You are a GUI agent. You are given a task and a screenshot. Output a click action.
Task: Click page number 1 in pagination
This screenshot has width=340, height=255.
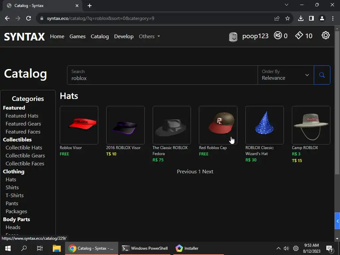coord(200,172)
